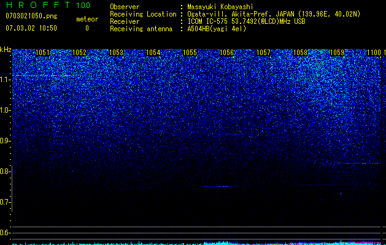This screenshot has width=386, height=245.
Task: Click the date stamp 07.03.02 10:50
Action: [31, 28]
